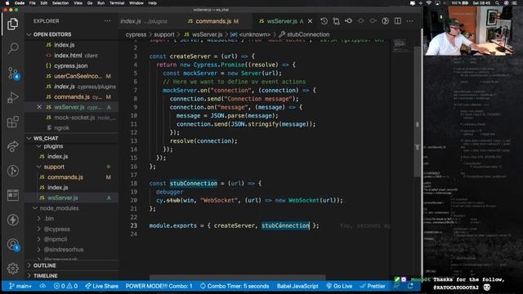Click Go Live in the status bar
This screenshot has height=294, width=523.
coord(339,286)
